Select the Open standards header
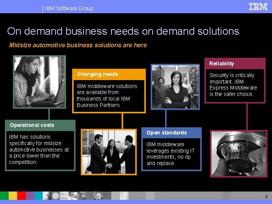 [x=167, y=133]
